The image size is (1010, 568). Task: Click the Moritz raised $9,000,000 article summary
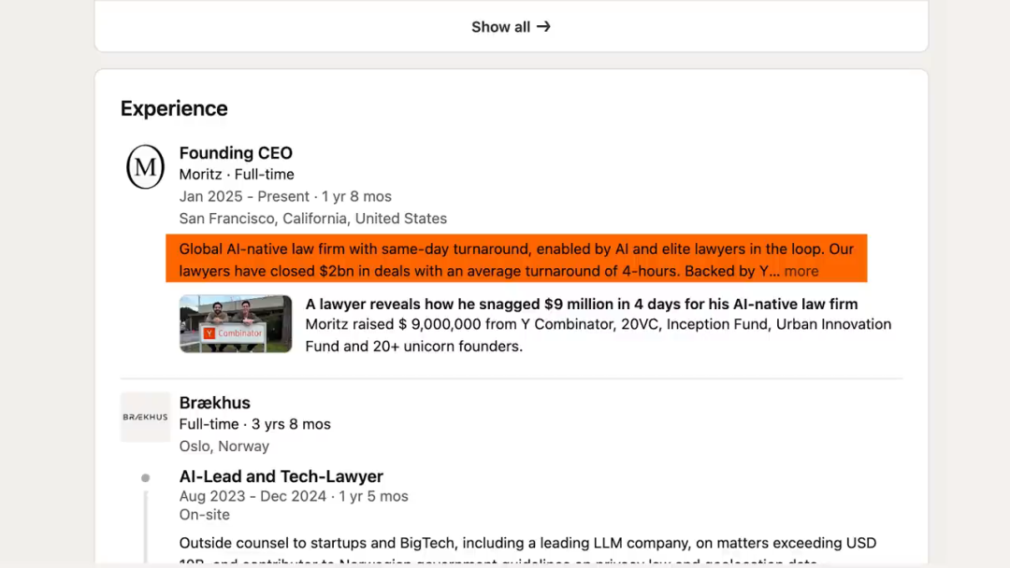point(599,335)
